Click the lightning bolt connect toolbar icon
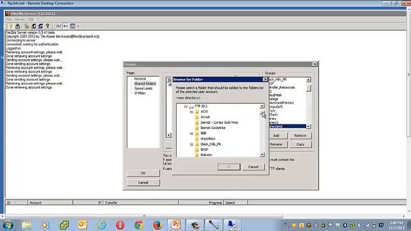 11,26
